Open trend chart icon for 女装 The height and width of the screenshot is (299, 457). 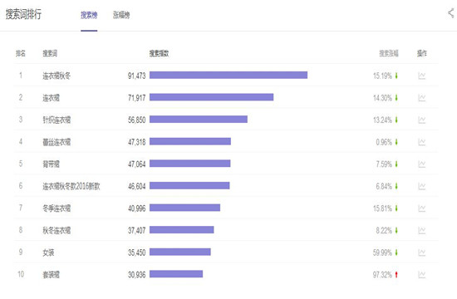point(422,252)
